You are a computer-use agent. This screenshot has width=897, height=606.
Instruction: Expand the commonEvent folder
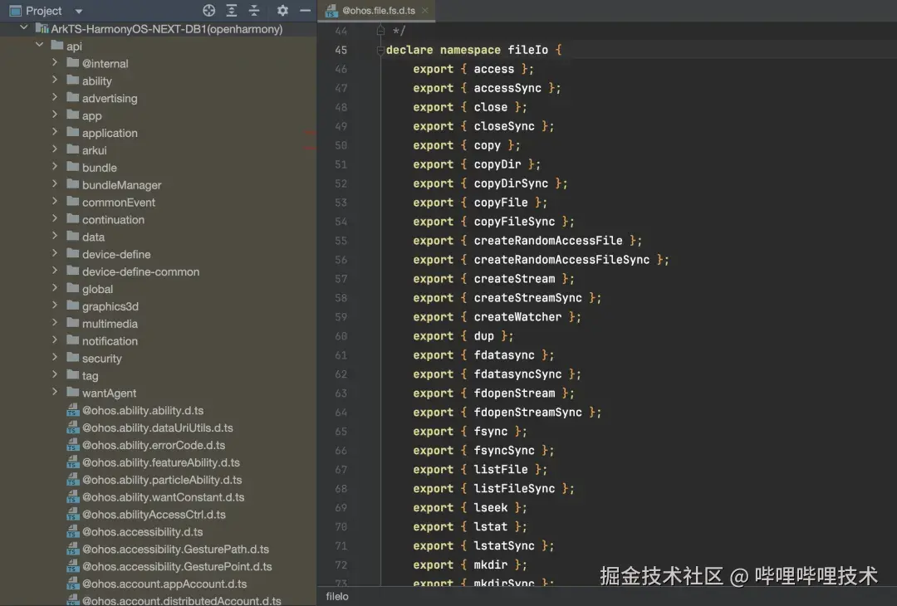click(55, 201)
